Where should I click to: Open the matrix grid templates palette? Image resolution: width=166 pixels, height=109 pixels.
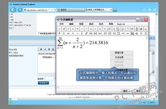(x=141, y=29)
